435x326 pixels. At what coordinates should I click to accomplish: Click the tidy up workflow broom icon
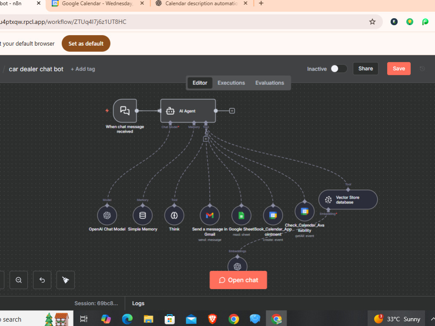tap(66, 280)
